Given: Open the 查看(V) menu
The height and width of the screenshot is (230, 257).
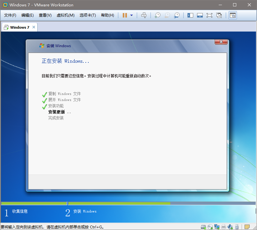Looking at the screenshot, I should click(x=45, y=15).
